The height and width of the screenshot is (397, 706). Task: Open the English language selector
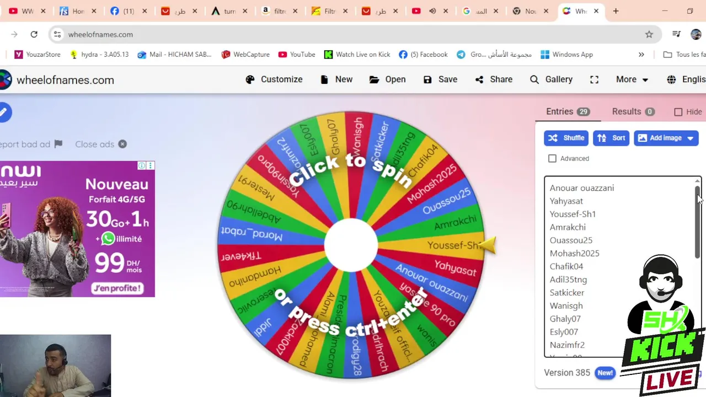686,79
